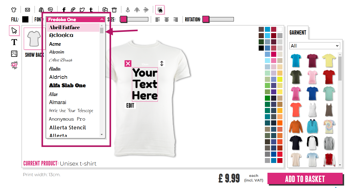Click the duplicate copy icon
The width and height of the screenshot is (353, 188).
[105, 10]
